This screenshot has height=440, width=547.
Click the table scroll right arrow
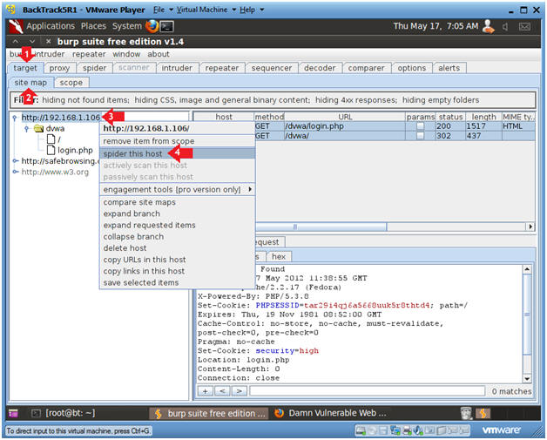pos(530,227)
